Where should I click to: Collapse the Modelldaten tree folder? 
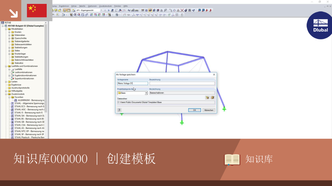click(x=6, y=29)
